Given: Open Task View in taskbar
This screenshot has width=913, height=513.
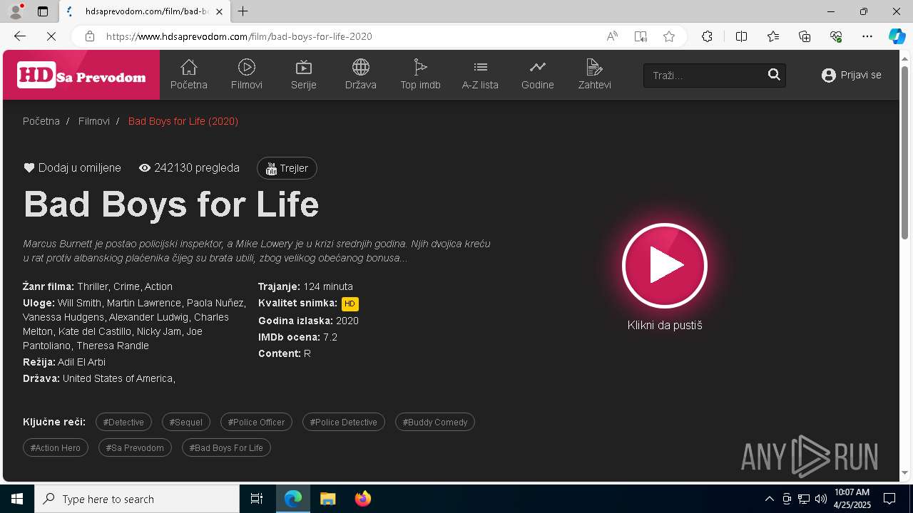Looking at the screenshot, I should [257, 499].
